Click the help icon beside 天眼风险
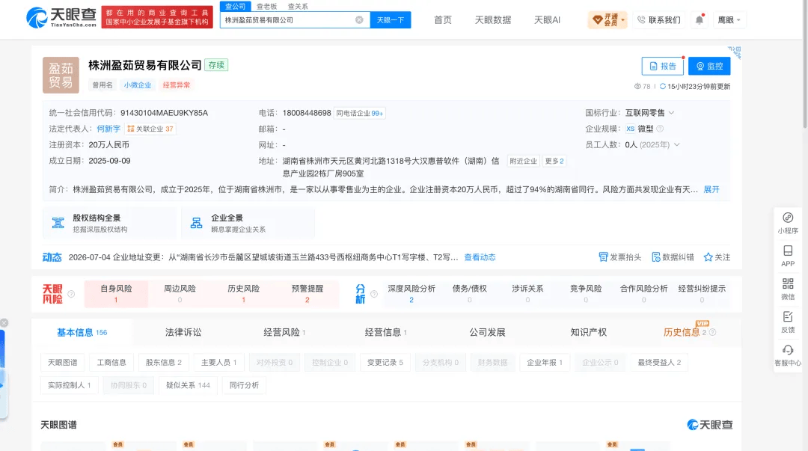This screenshot has height=451, width=808. [71, 294]
